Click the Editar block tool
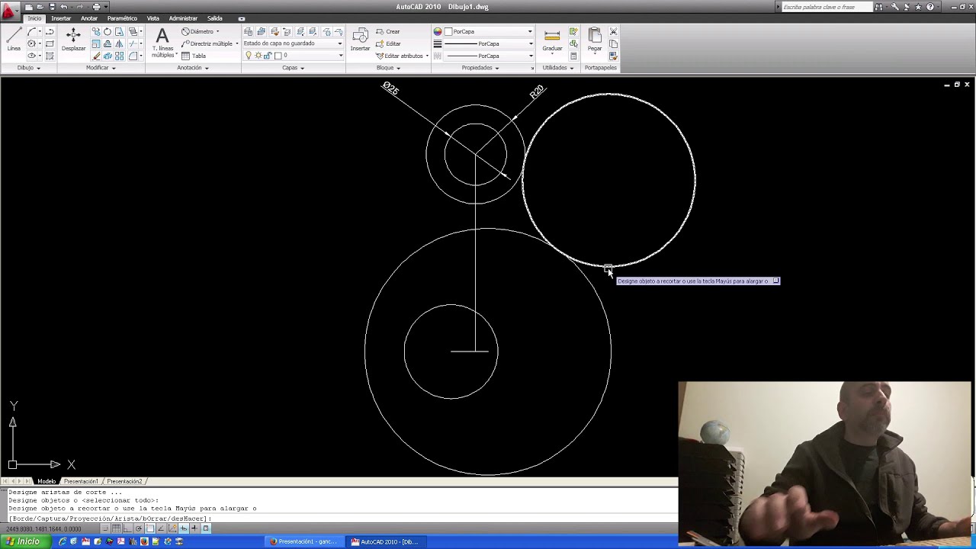The image size is (976, 549). tap(387, 43)
